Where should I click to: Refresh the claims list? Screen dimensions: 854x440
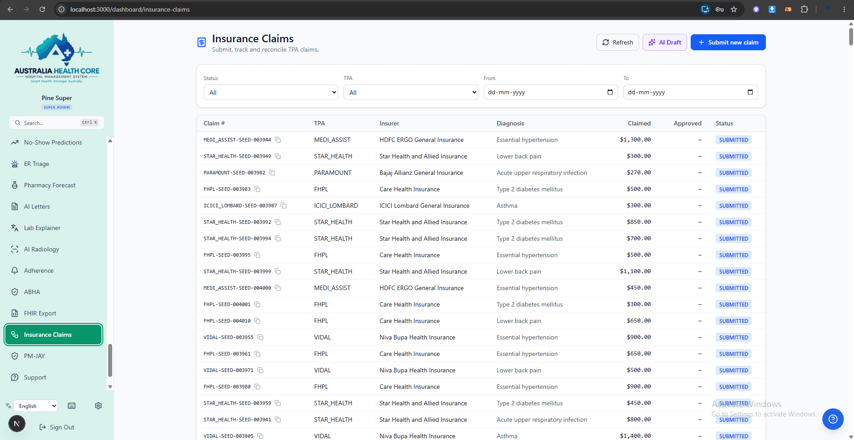point(618,42)
